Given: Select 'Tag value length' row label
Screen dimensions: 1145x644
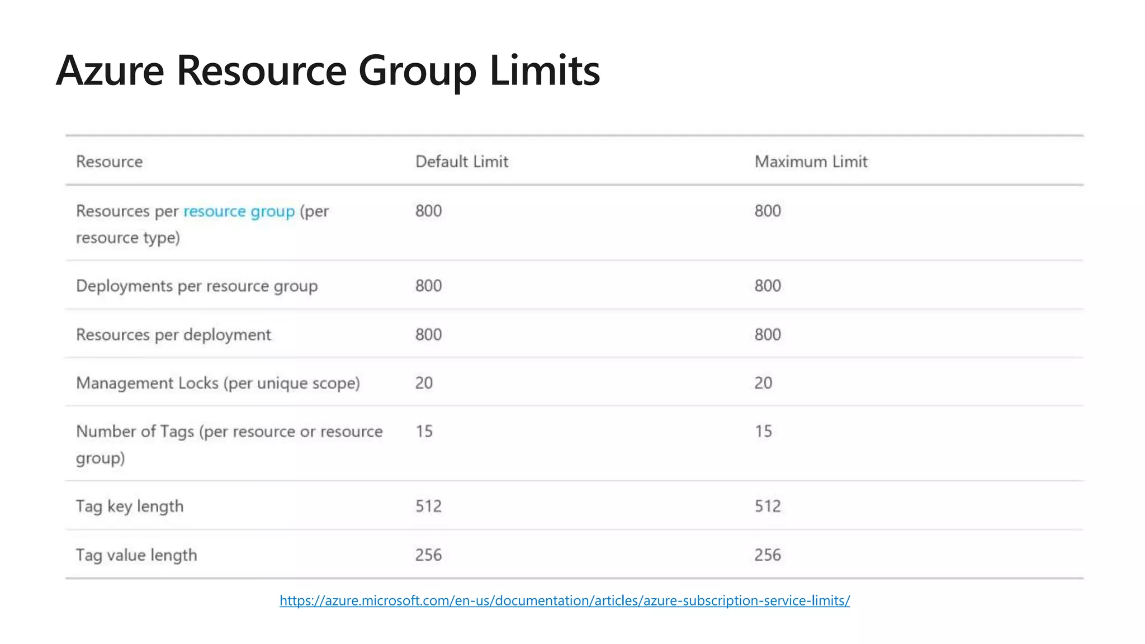Looking at the screenshot, I should click(x=136, y=555).
